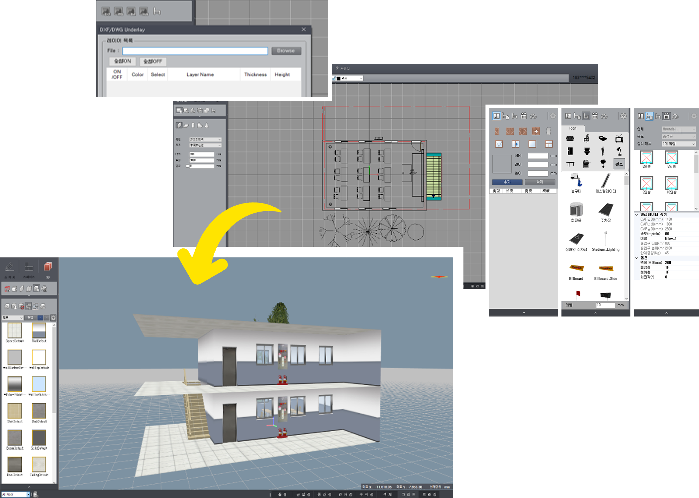Select the highlighted elevator category icon in third panel

[666, 116]
